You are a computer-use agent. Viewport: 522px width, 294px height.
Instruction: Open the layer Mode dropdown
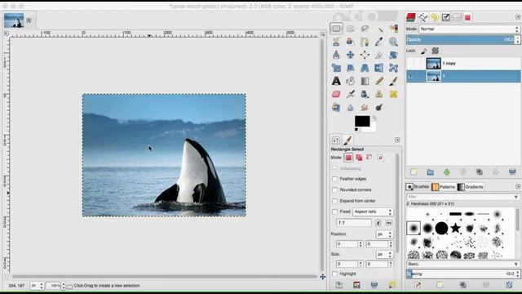point(470,29)
